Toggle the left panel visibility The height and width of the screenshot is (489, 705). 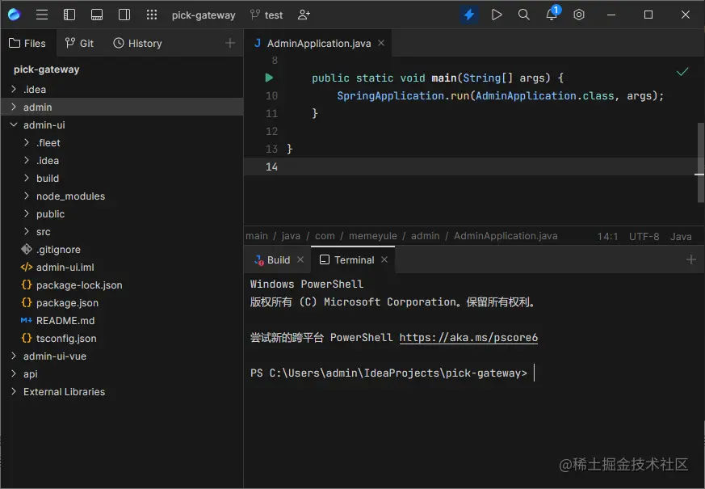69,15
